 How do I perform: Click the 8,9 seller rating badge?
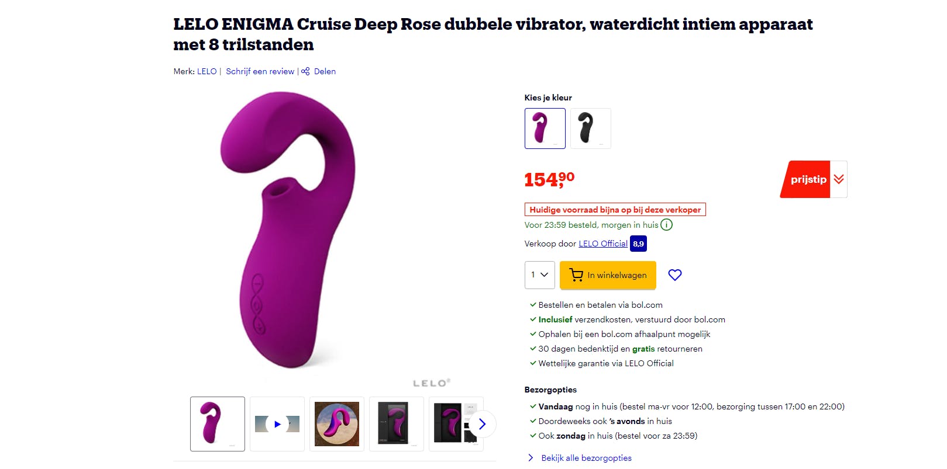coord(638,244)
